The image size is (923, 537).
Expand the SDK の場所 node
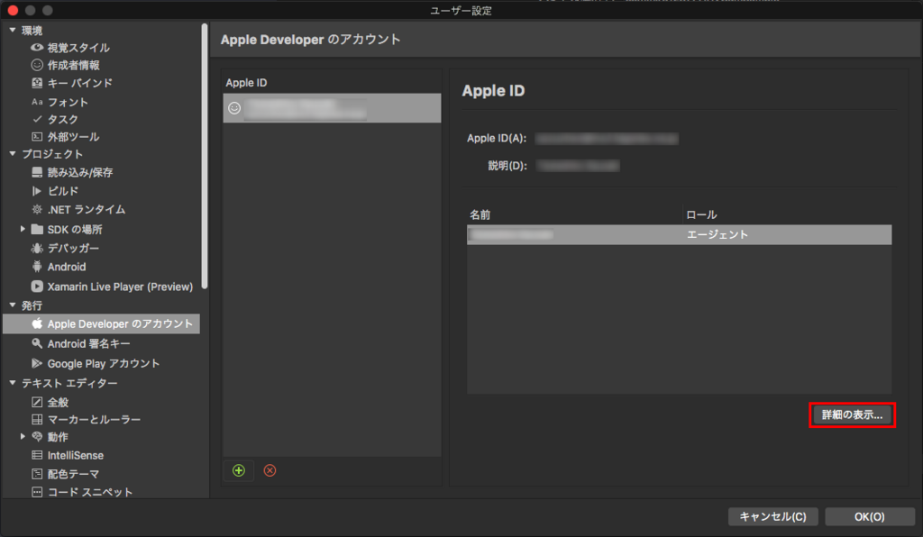pyautogui.click(x=23, y=229)
